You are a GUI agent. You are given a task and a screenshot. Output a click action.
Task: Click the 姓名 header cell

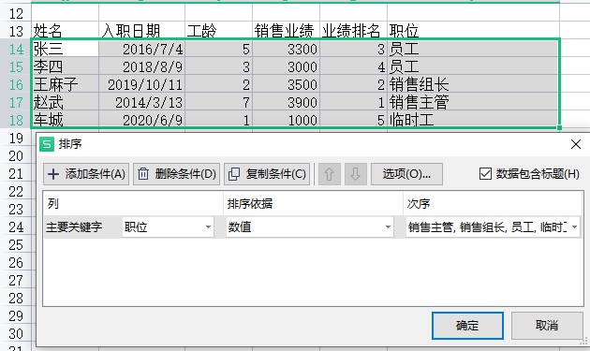point(66,31)
